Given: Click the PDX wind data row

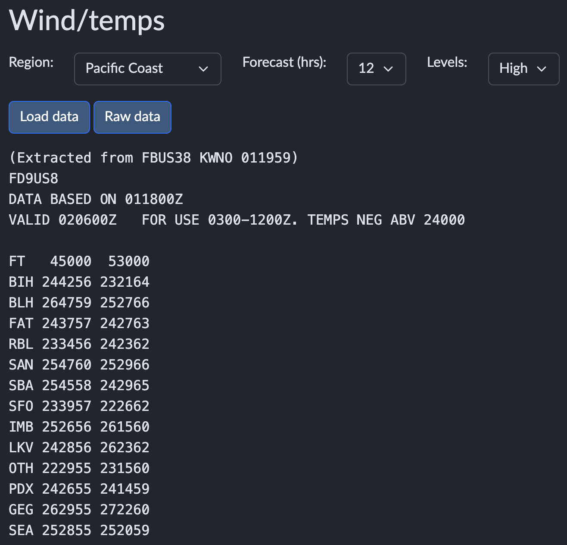Looking at the screenshot, I should [79, 489].
